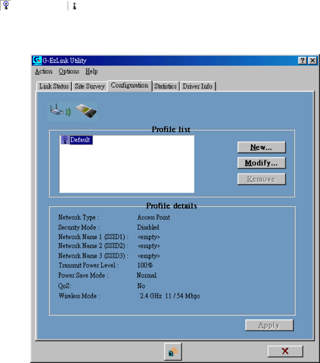Open the Driver Info tab
The width and height of the screenshot is (320, 363).
[x=198, y=86]
